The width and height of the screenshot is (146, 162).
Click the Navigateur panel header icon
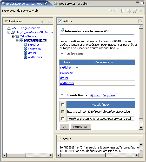(x=6, y=21)
